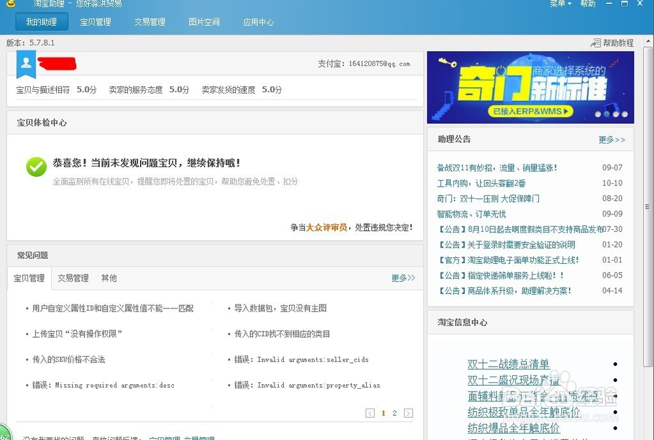Open the 菜单 dropdown in title bar
This screenshot has height=440, width=654.
click(x=560, y=3)
